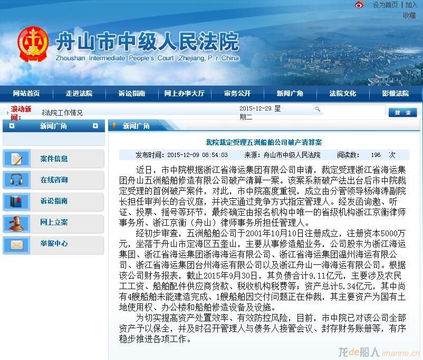Screen dimensions: 423x360
Task: Click the magnifier icon in the search box
Action: (317, 108)
